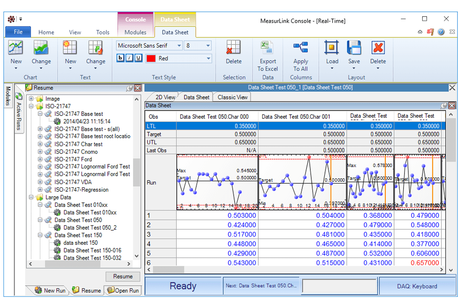The width and height of the screenshot is (462, 308).
Task: Open the font size dropdown
Action: point(208,45)
